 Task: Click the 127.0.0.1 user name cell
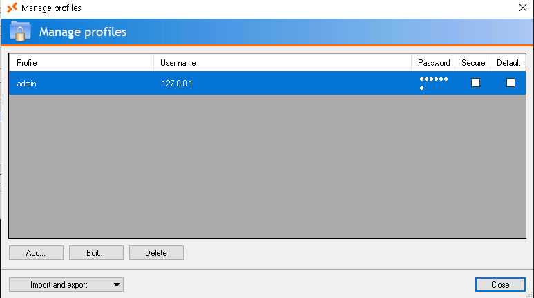[283, 83]
